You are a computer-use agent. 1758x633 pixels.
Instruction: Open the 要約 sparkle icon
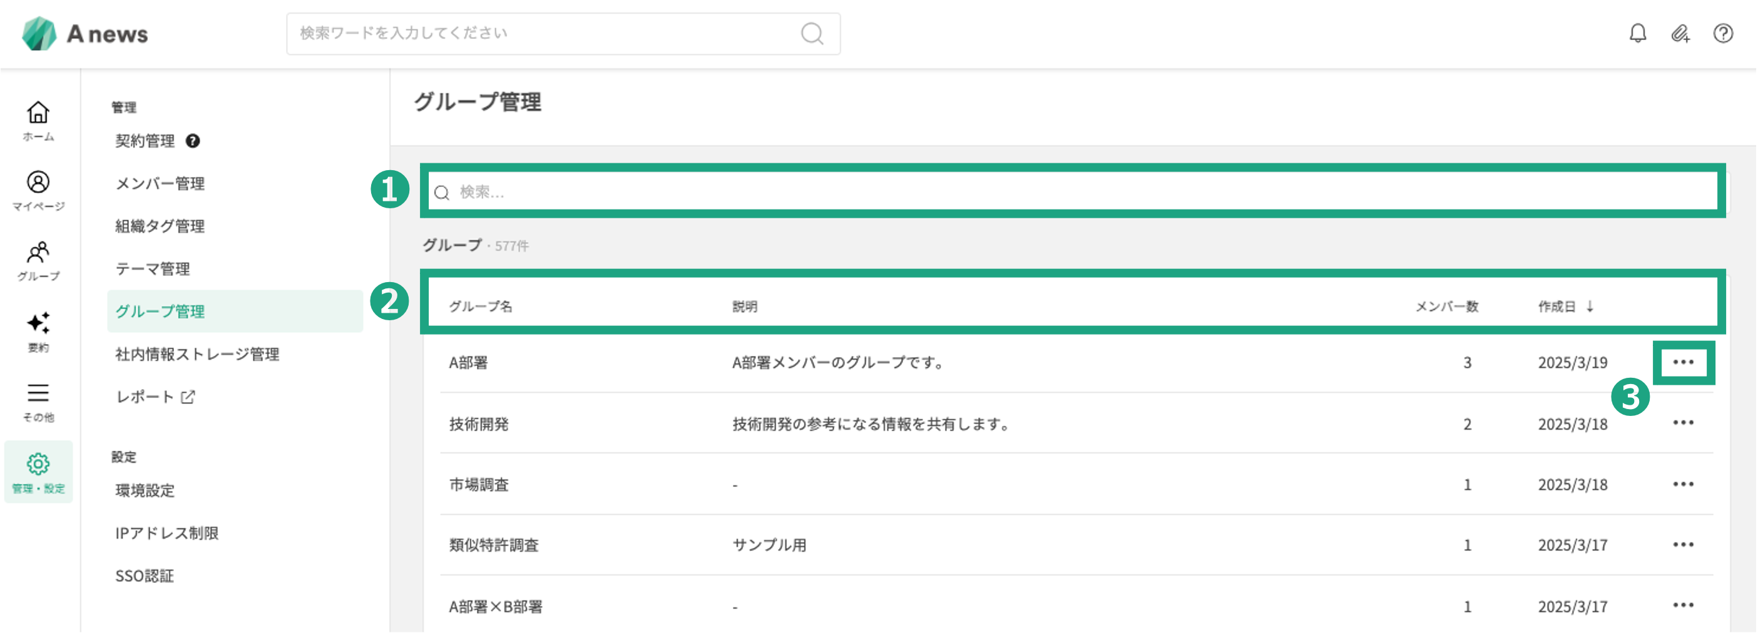click(38, 332)
